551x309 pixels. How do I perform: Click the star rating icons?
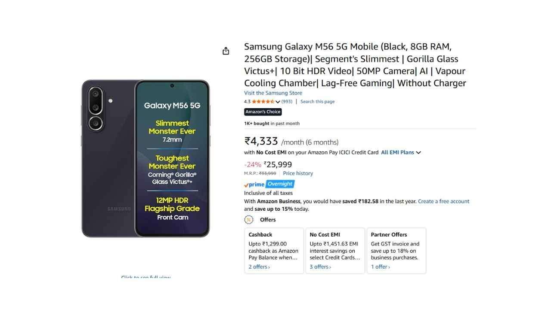pyautogui.click(x=263, y=102)
